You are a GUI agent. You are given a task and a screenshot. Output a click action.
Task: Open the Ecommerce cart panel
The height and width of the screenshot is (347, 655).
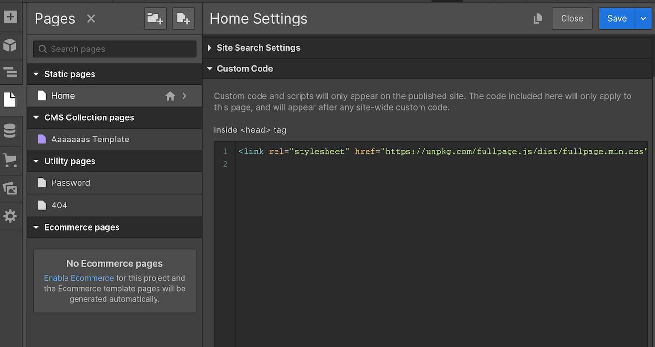10,160
